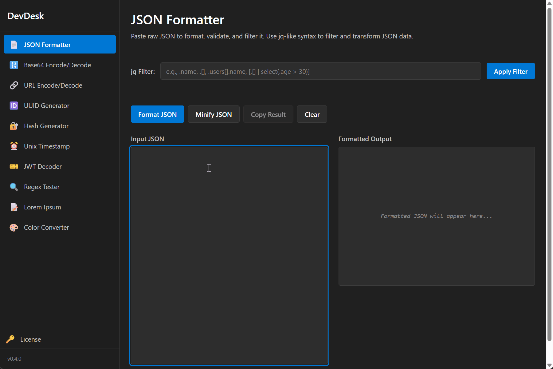Select the Regex Tester magnifying glass icon

point(14,187)
